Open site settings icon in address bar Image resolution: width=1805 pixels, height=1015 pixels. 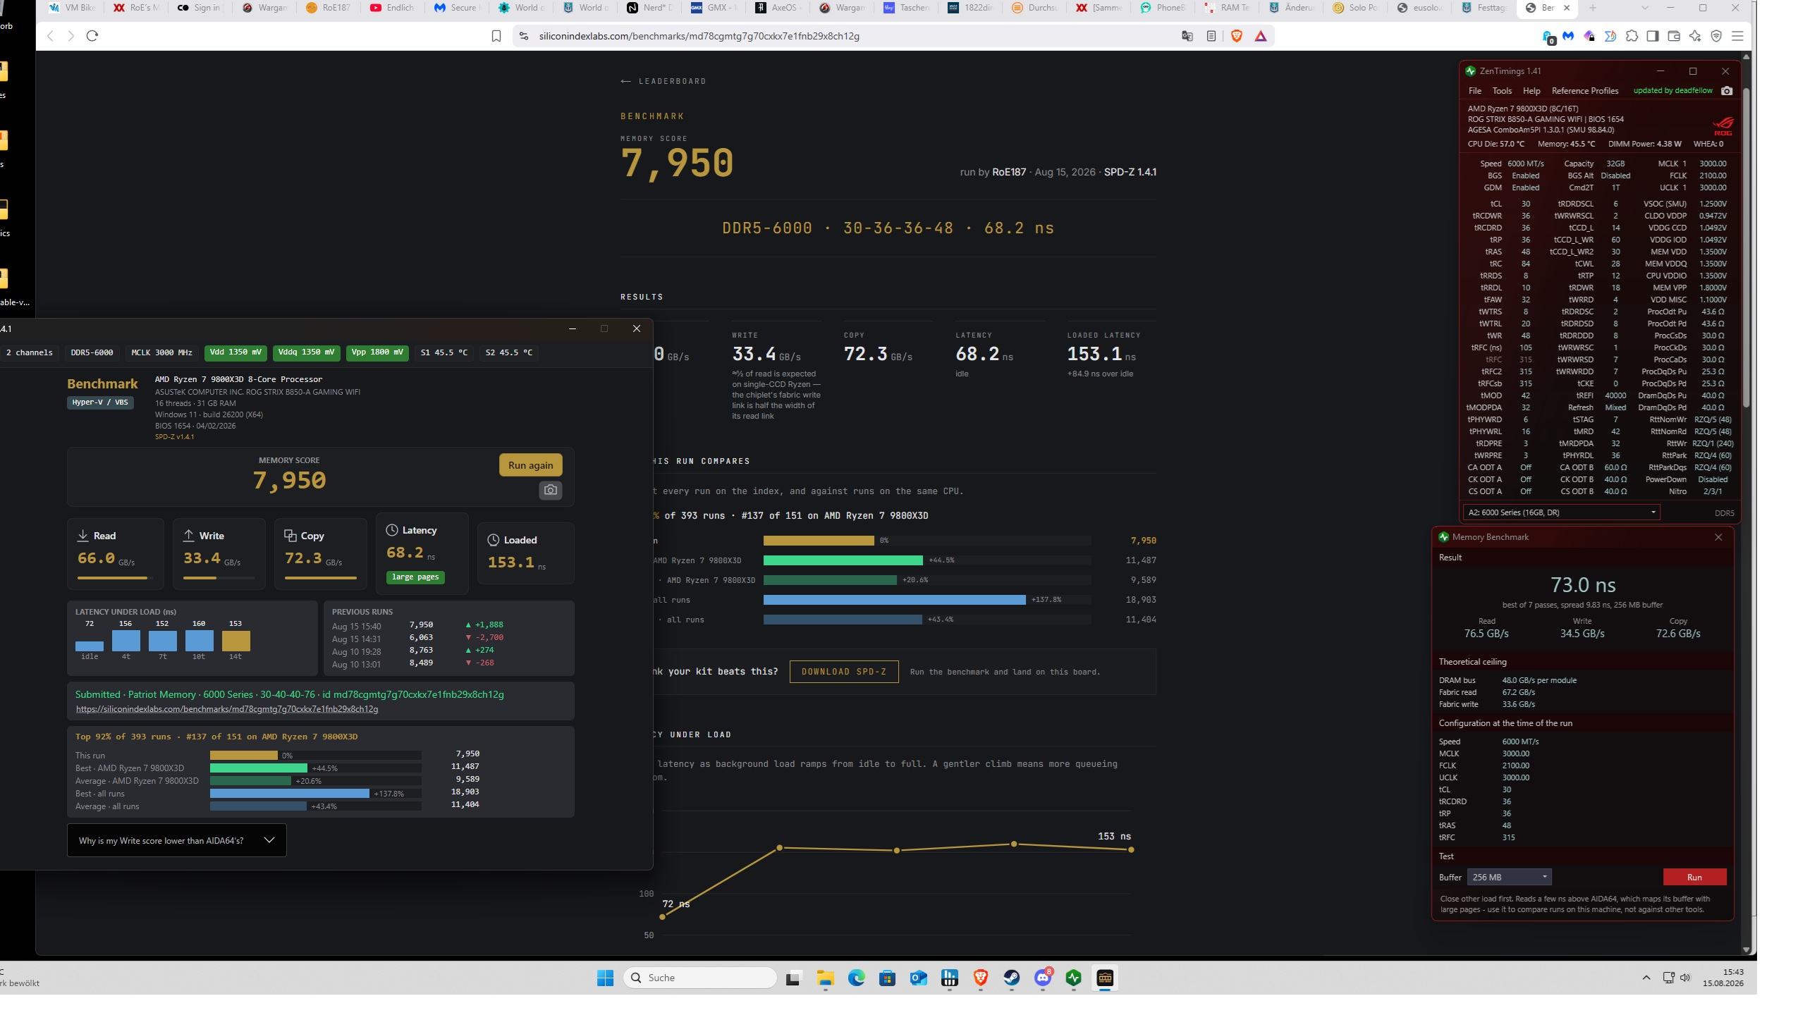point(522,36)
